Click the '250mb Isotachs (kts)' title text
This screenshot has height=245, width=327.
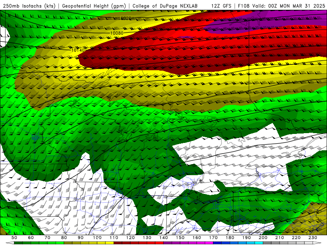click(29, 6)
